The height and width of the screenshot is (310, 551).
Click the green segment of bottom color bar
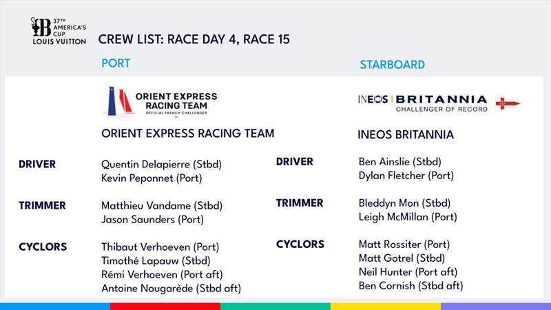(275, 307)
